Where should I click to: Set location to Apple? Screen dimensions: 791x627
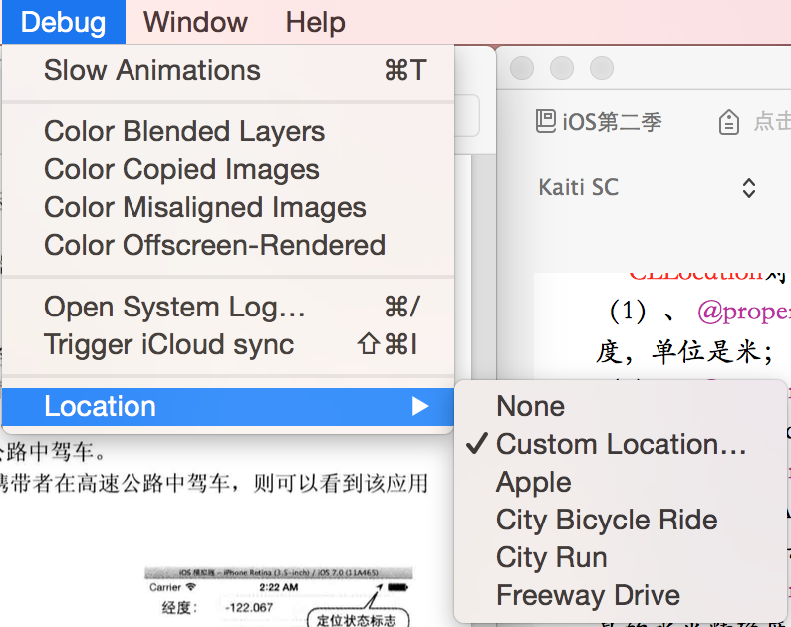coord(534,482)
